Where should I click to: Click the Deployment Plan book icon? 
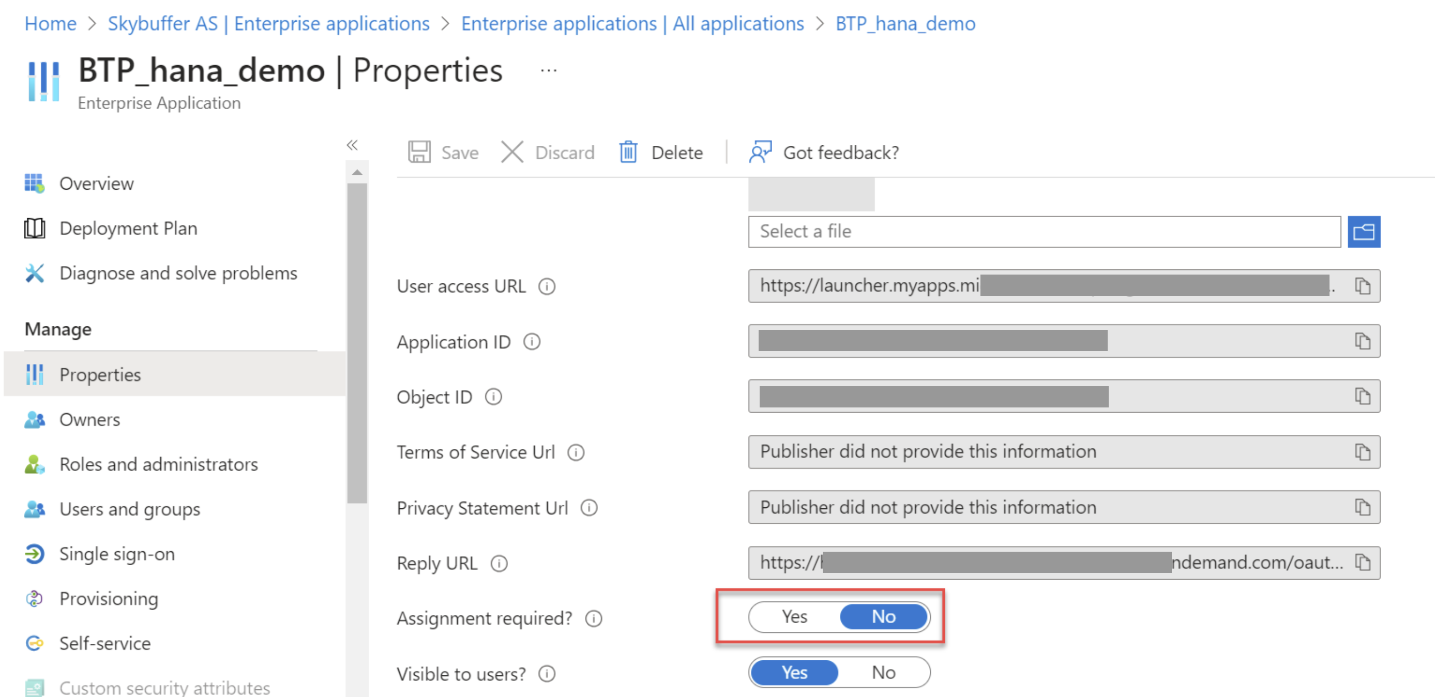click(34, 228)
